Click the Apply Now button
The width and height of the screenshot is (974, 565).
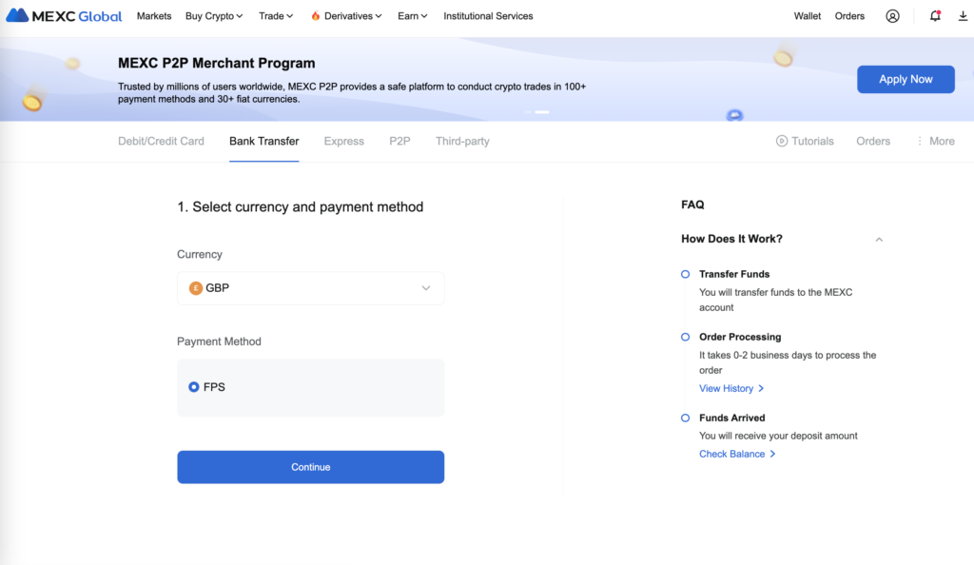tap(906, 80)
